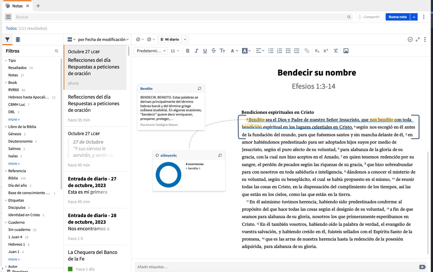The height and width of the screenshot is (272, 433).
Task: Open the por Fecha de modificación sort dropdown
Action: (103, 39)
